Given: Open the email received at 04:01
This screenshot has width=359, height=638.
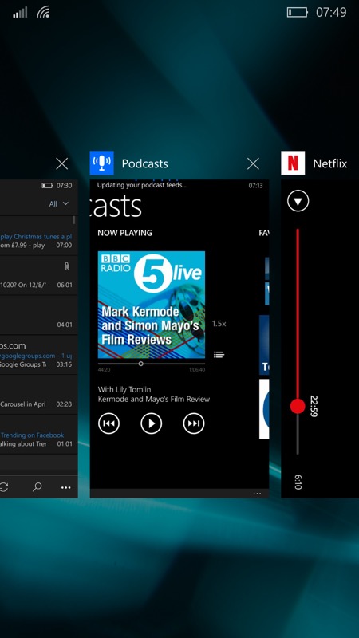Looking at the screenshot, I should (38, 315).
